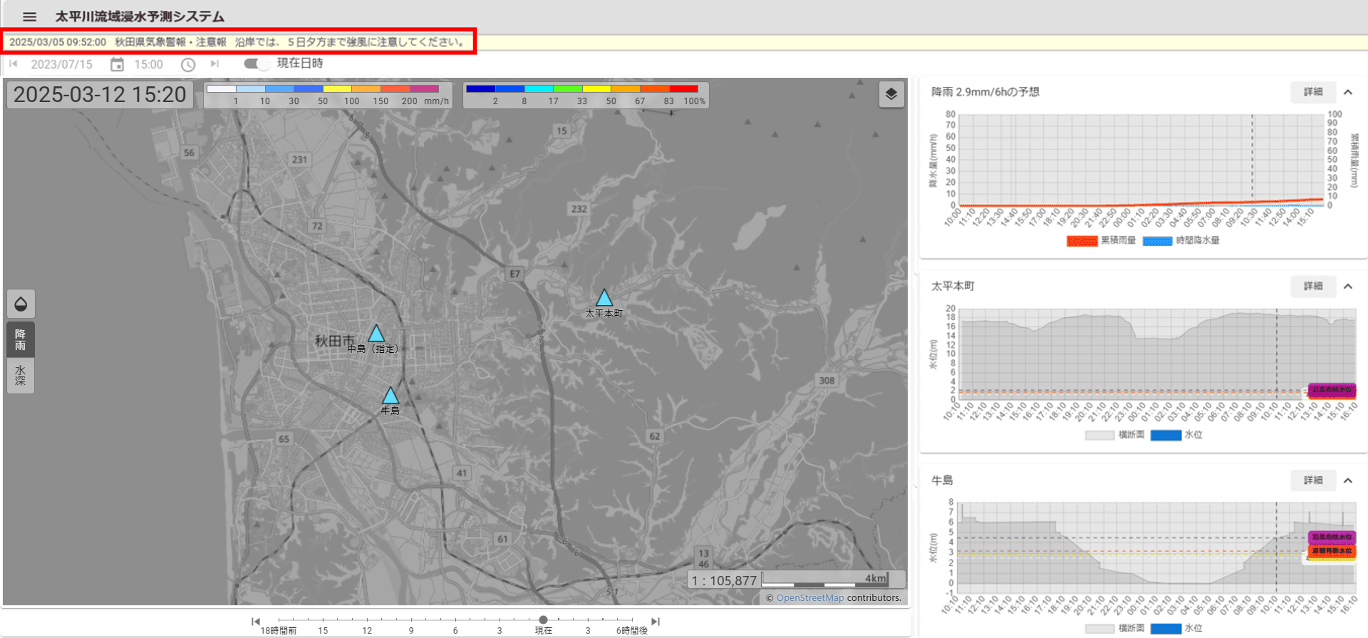Collapse the 牛島 chart panel

click(1348, 480)
